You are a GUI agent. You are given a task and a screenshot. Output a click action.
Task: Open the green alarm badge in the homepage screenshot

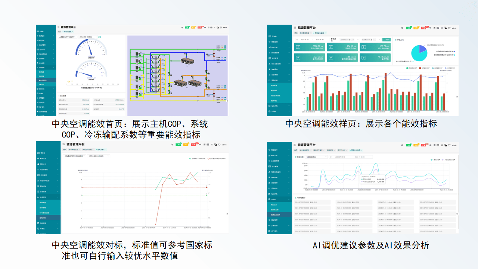click(x=187, y=27)
